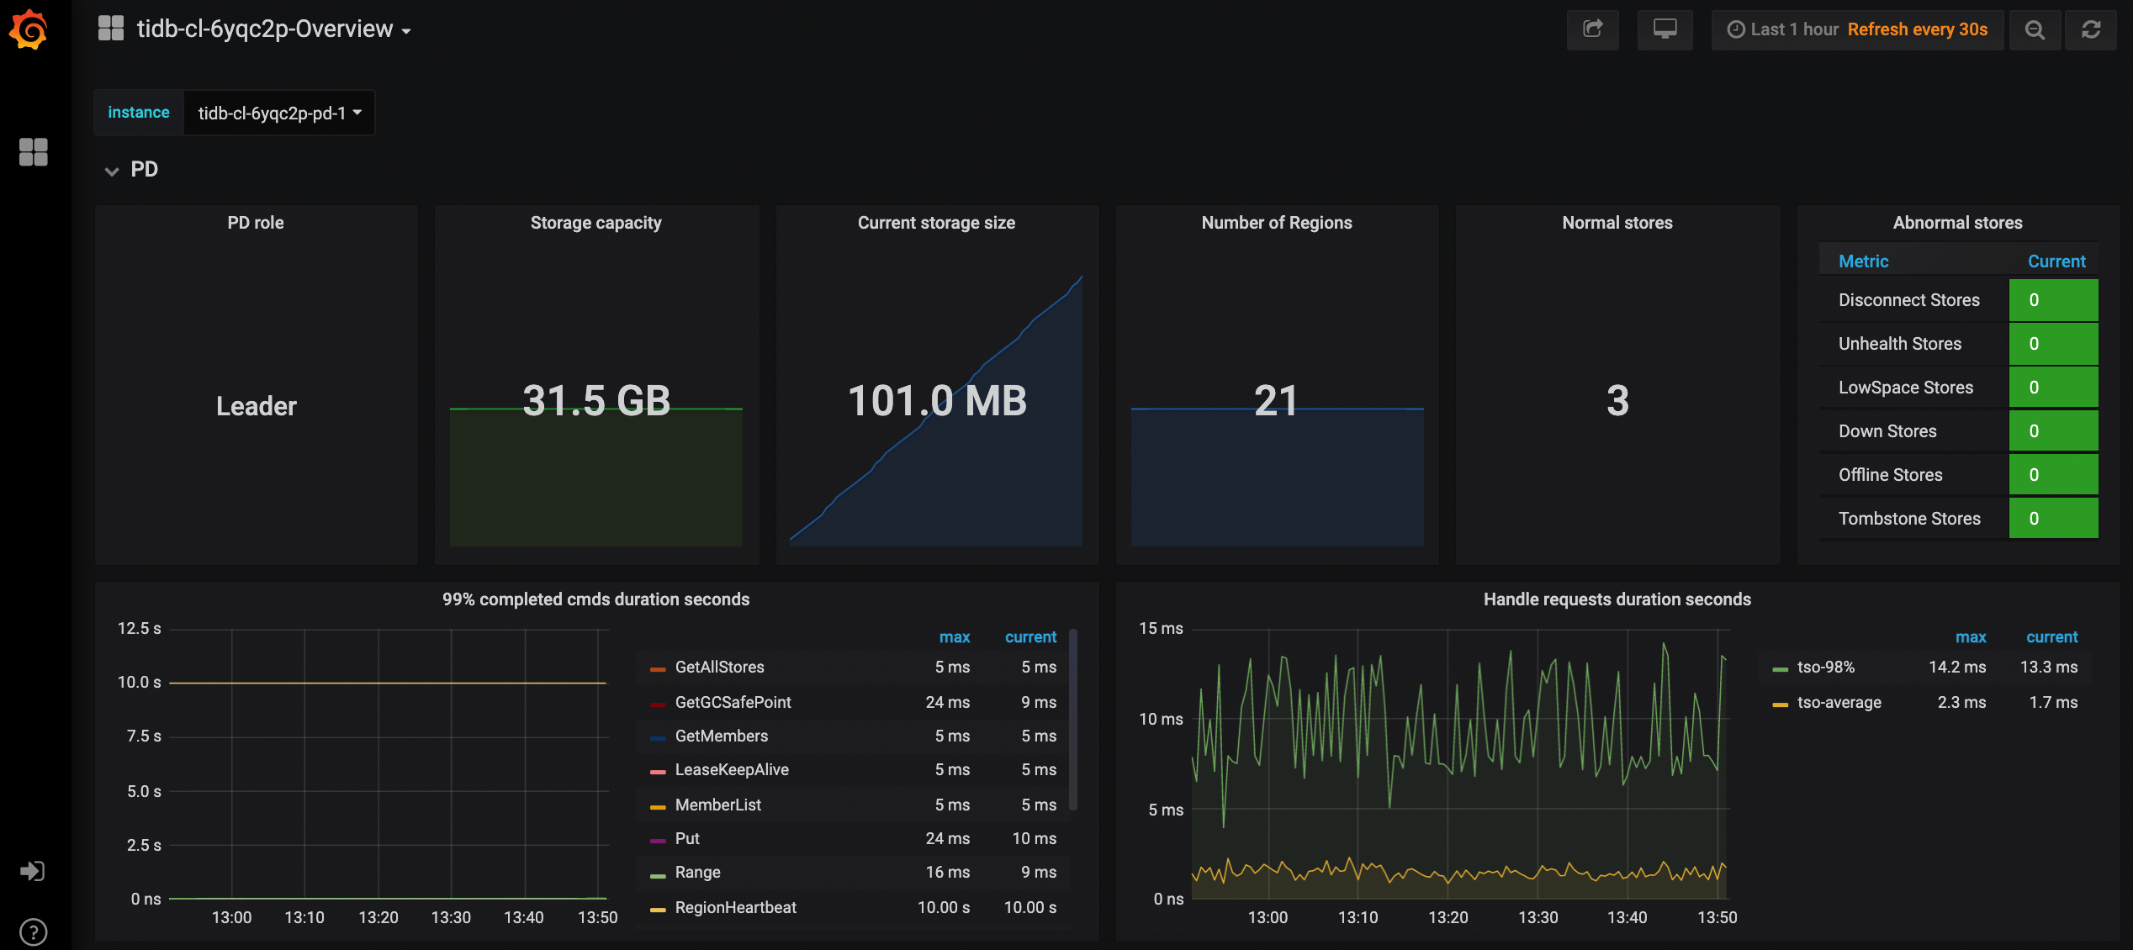Open the sign-in icon at bottom sidebar
The width and height of the screenshot is (2133, 950).
tap(32, 871)
